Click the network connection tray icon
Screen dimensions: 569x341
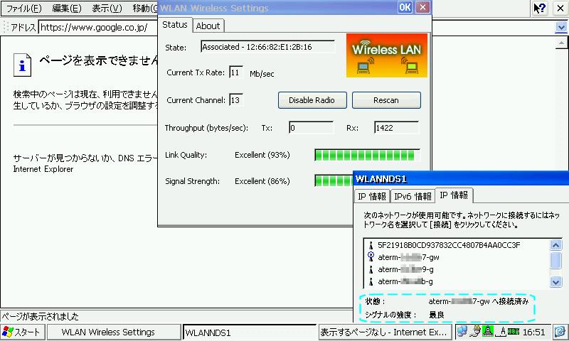pos(462,332)
